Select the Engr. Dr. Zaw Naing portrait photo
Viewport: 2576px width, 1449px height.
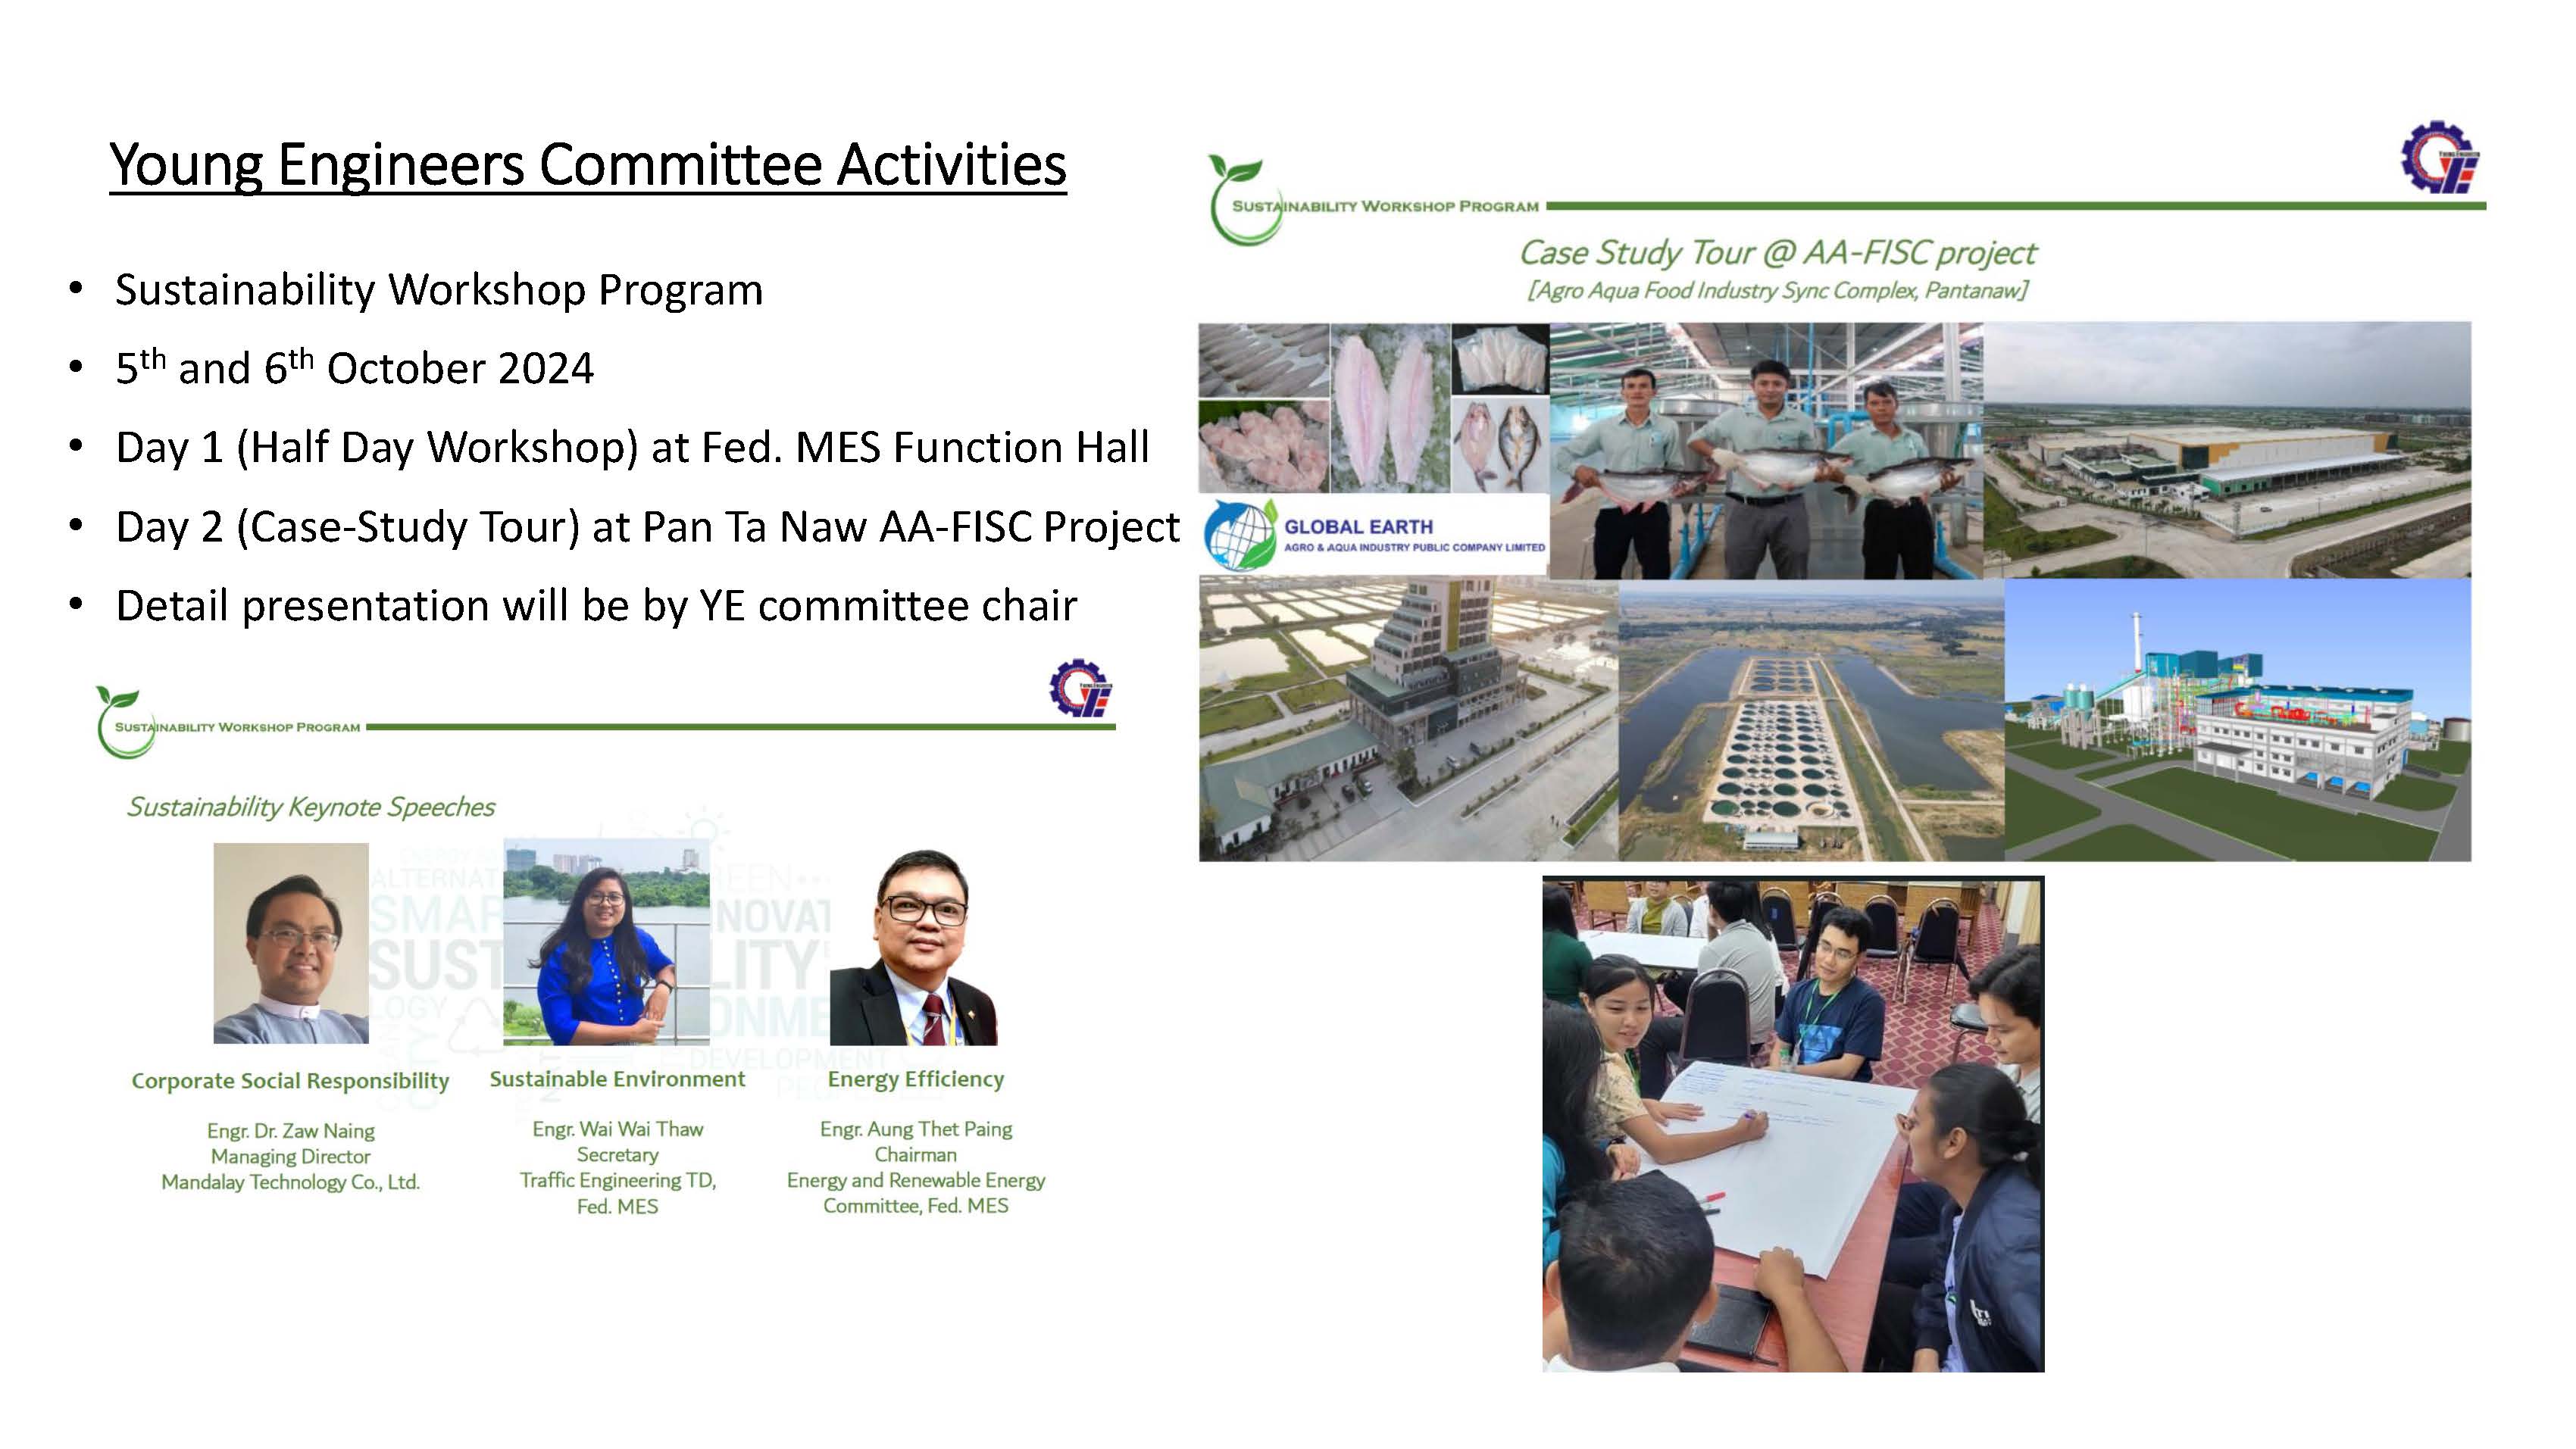pos(291,943)
